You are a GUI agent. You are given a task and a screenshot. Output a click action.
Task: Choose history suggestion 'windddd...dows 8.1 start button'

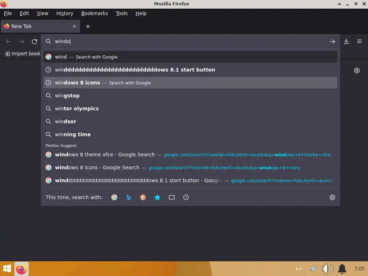(190, 70)
